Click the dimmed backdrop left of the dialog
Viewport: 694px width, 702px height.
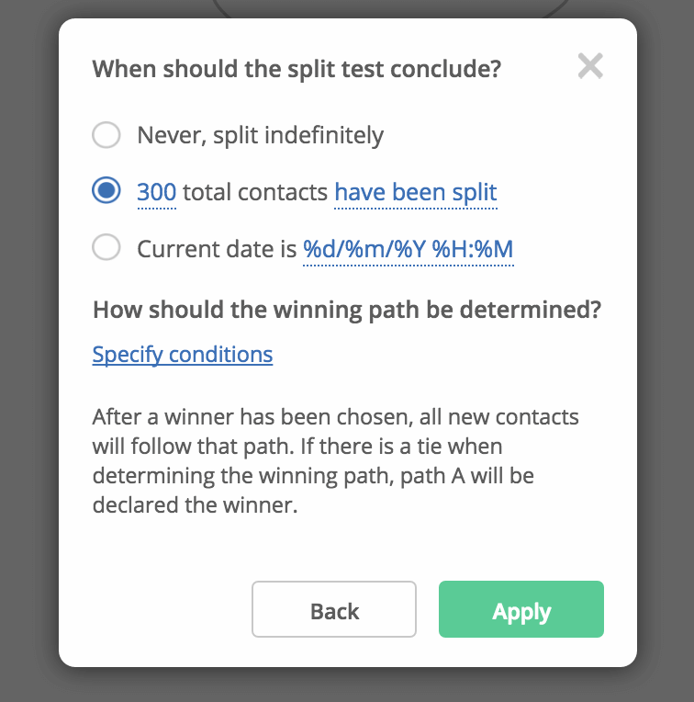[29, 351]
